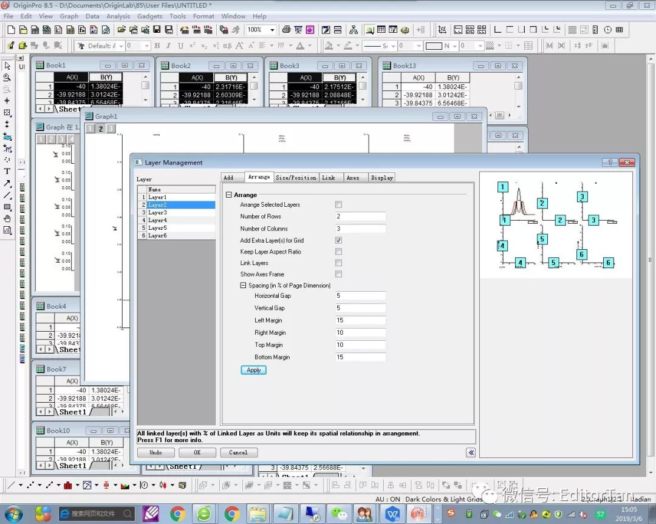The width and height of the screenshot is (656, 524).
Task: Open the Project Explorer tree icon
Action: (354, 30)
